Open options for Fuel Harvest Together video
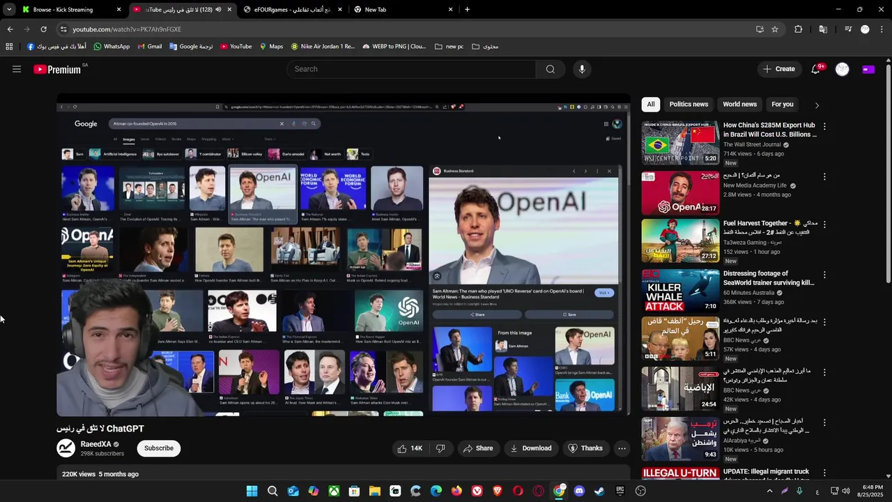 (x=824, y=225)
